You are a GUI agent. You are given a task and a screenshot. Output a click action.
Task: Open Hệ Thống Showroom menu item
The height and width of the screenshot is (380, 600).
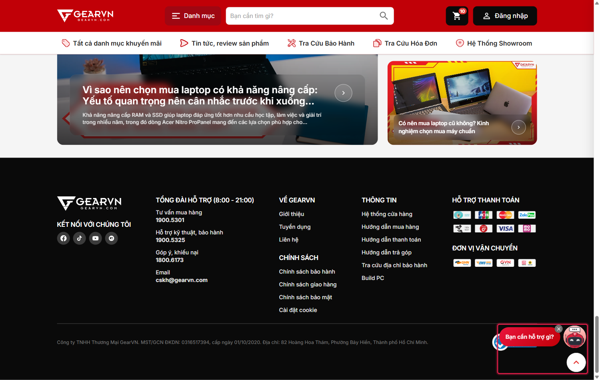pos(494,43)
